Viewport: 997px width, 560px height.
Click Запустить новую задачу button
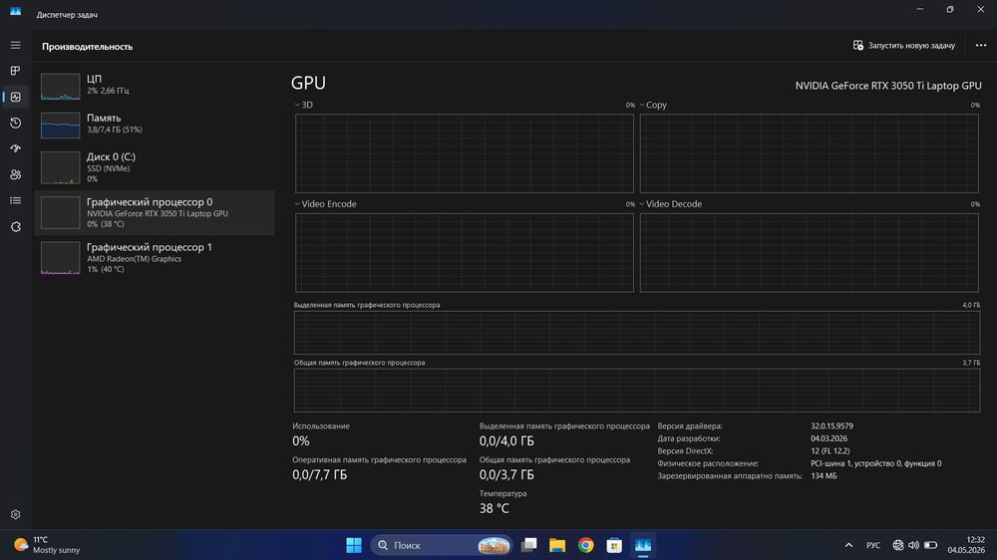point(903,45)
